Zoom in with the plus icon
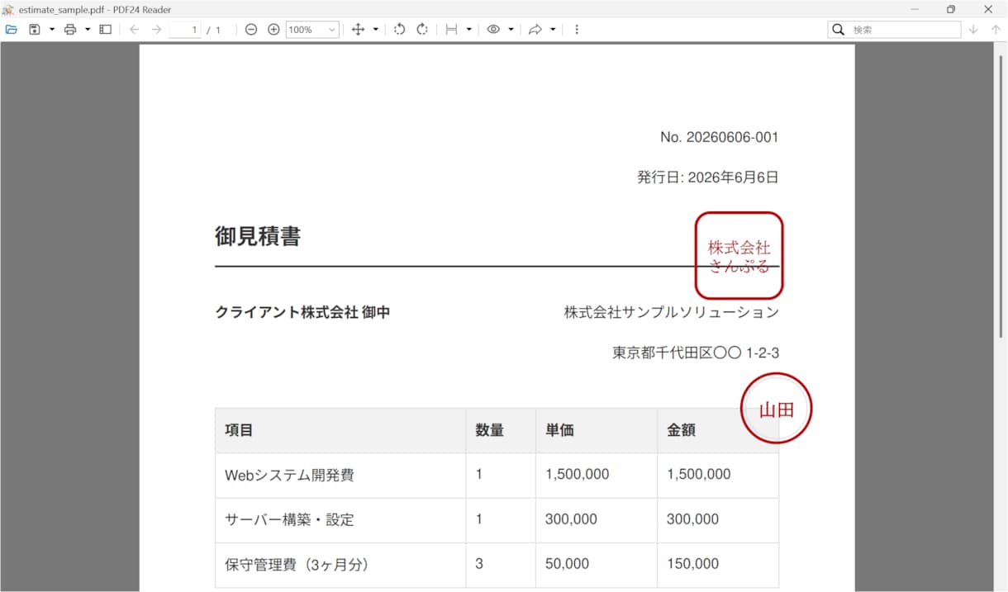 pos(273,29)
